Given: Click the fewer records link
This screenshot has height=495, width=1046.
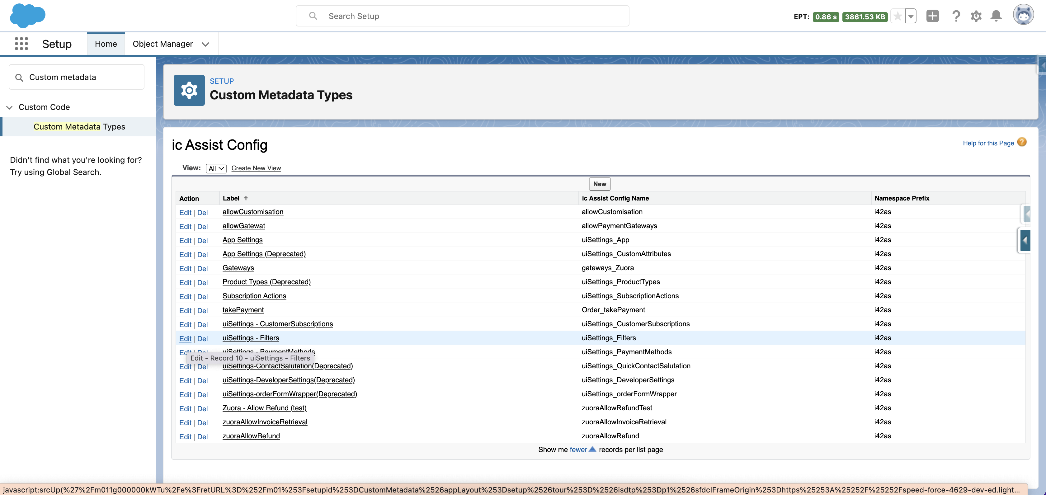Looking at the screenshot, I should pyautogui.click(x=578, y=450).
